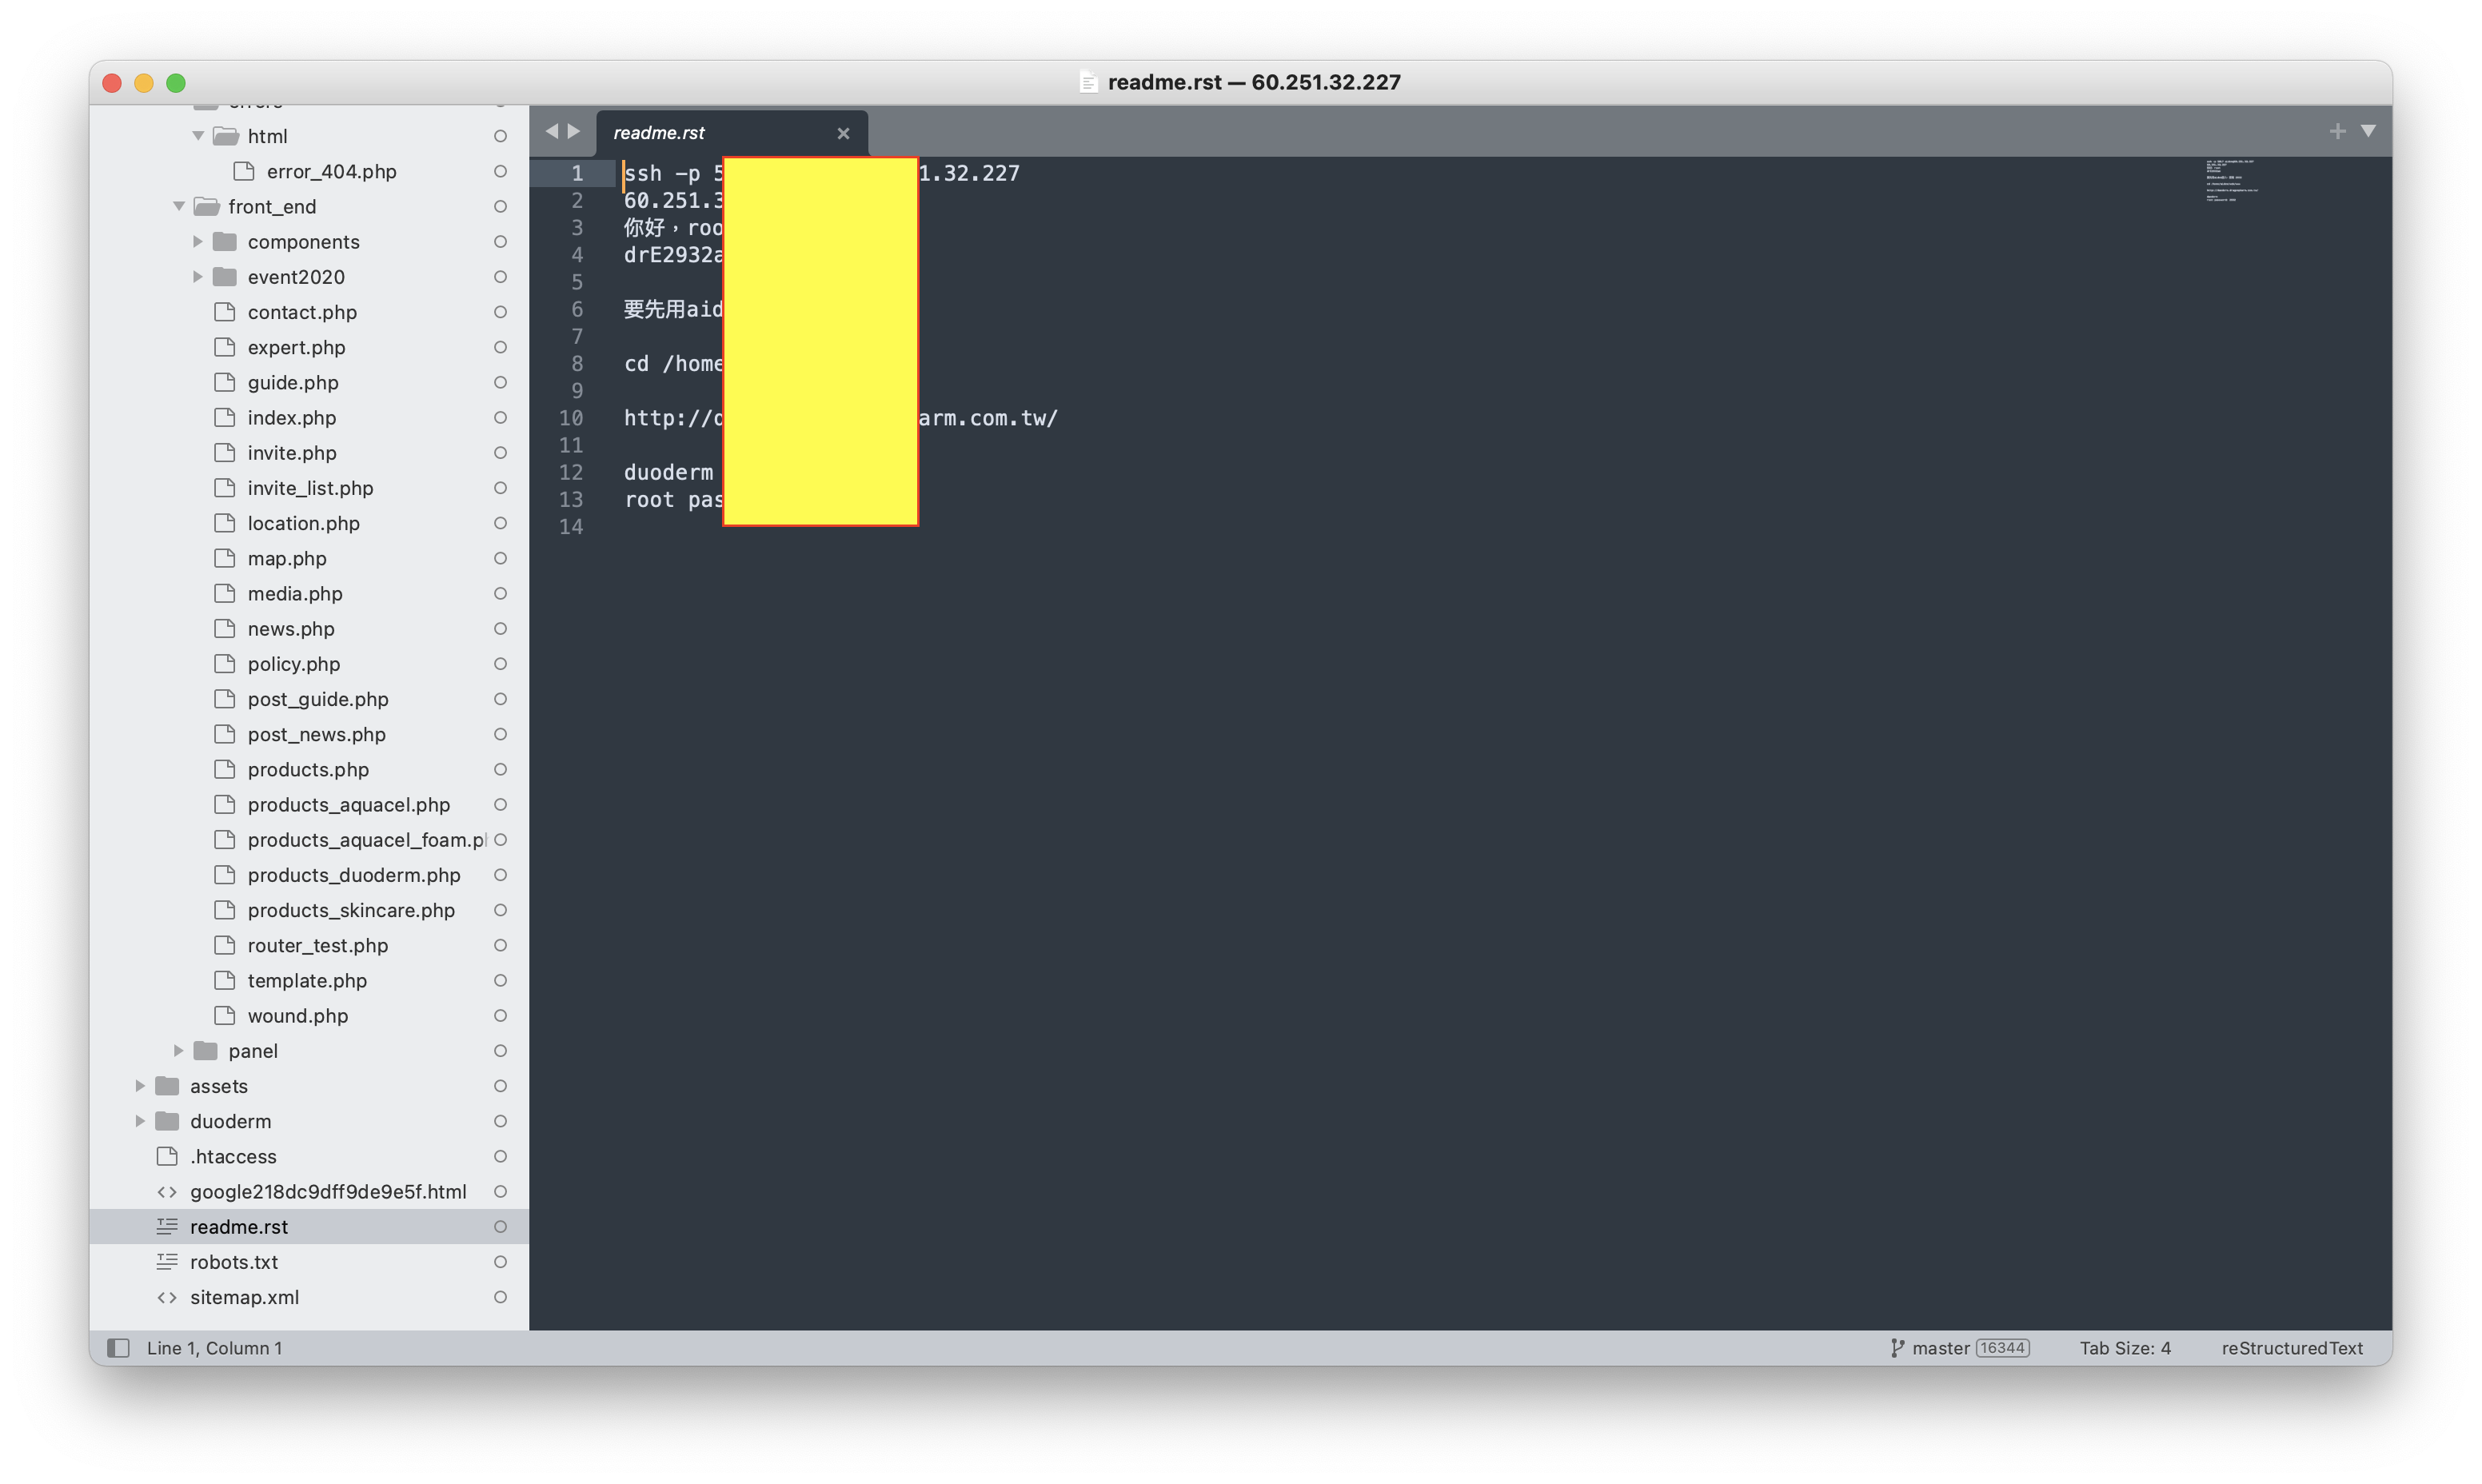Open products.php file
Image resolution: width=2482 pixels, height=1484 pixels.
[308, 769]
